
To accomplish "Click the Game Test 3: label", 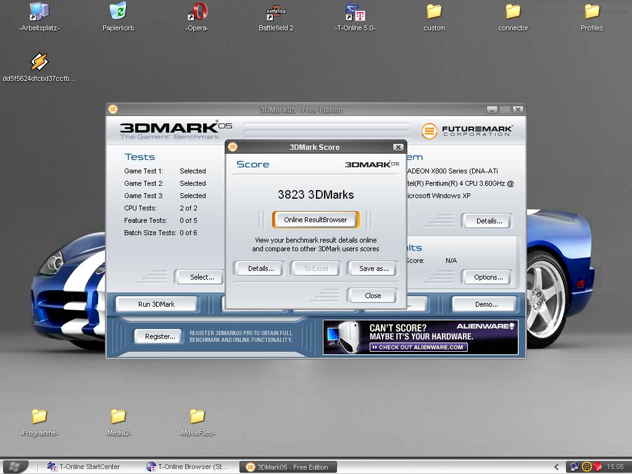I will 143,196.
